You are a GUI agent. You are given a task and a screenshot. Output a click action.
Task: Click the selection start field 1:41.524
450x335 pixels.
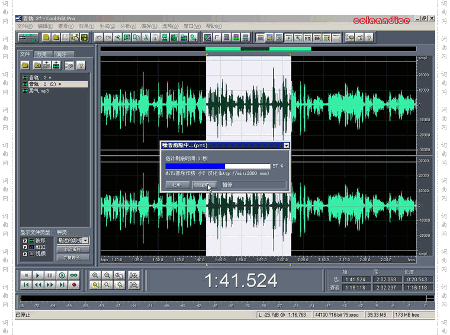pos(356,279)
